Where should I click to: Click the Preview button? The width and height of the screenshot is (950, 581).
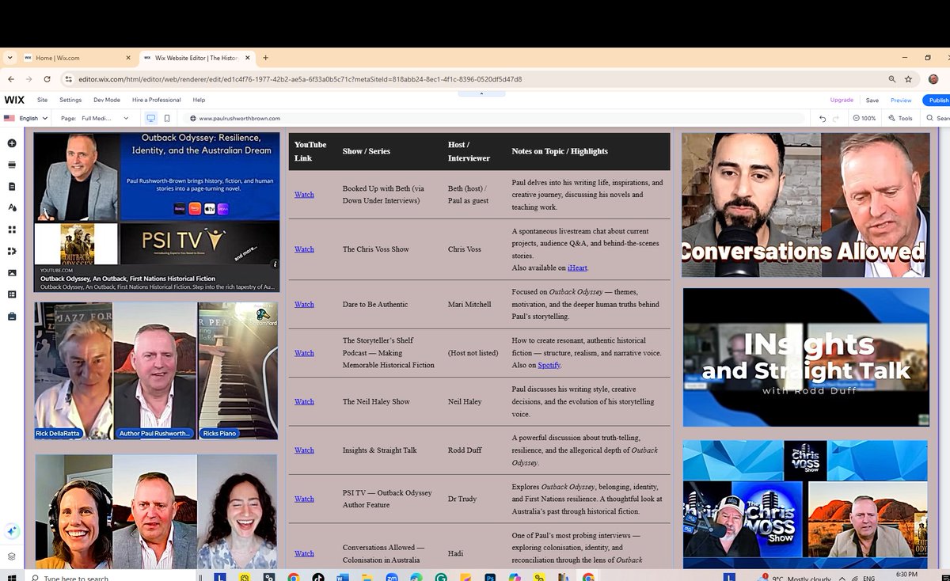coord(901,100)
